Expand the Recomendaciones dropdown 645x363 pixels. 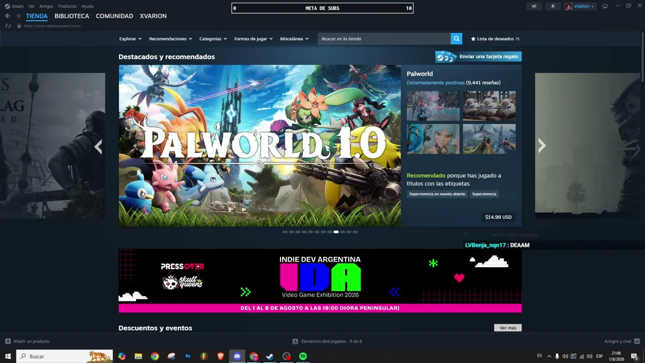click(171, 39)
